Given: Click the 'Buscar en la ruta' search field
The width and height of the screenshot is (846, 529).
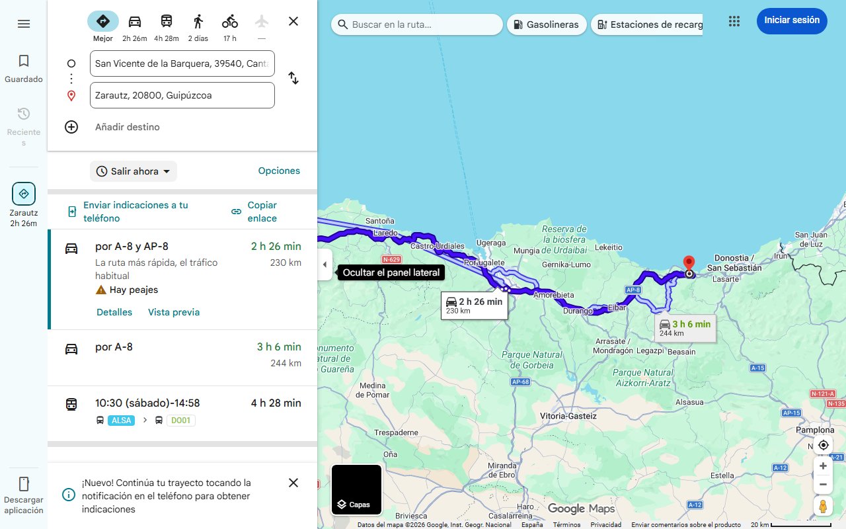Looking at the screenshot, I should 416,24.
